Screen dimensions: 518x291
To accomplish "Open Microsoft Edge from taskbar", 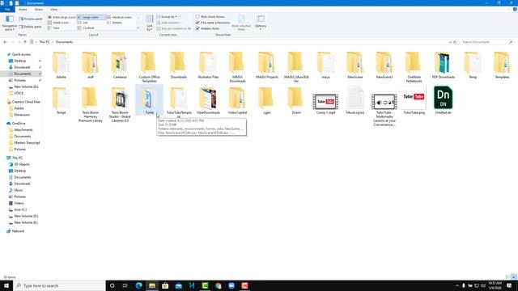I will pyautogui.click(x=138, y=285).
